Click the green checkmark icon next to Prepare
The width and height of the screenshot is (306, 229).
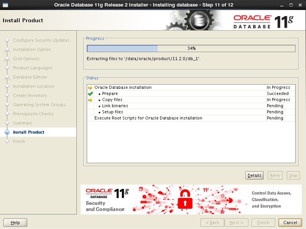(90, 94)
